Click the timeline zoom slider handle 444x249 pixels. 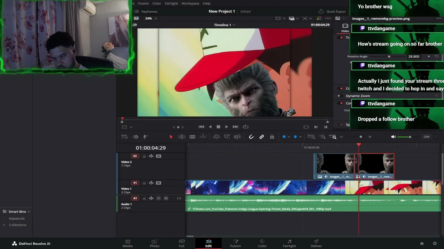[x=361, y=137]
